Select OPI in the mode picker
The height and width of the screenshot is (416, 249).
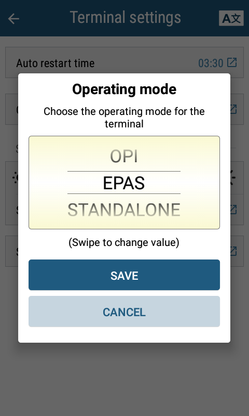click(x=124, y=156)
